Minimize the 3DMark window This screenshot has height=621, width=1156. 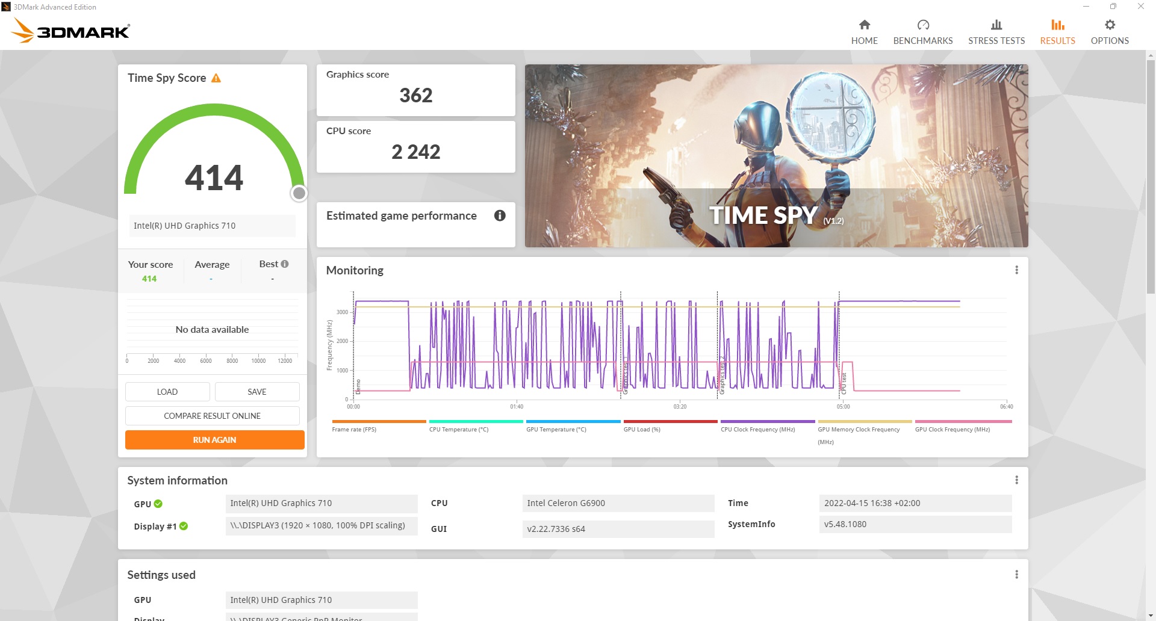(1086, 7)
